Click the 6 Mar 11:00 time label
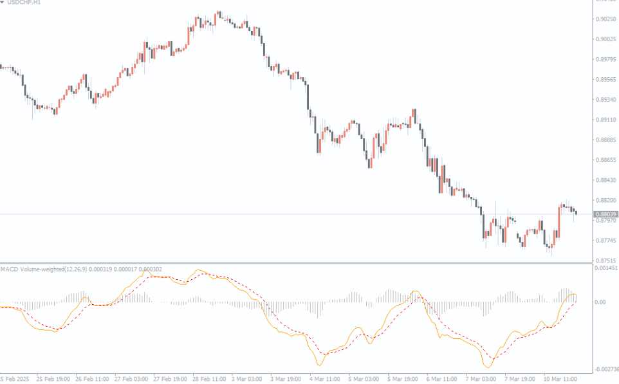Image resolution: width=619 pixels, height=384 pixels. (x=443, y=379)
